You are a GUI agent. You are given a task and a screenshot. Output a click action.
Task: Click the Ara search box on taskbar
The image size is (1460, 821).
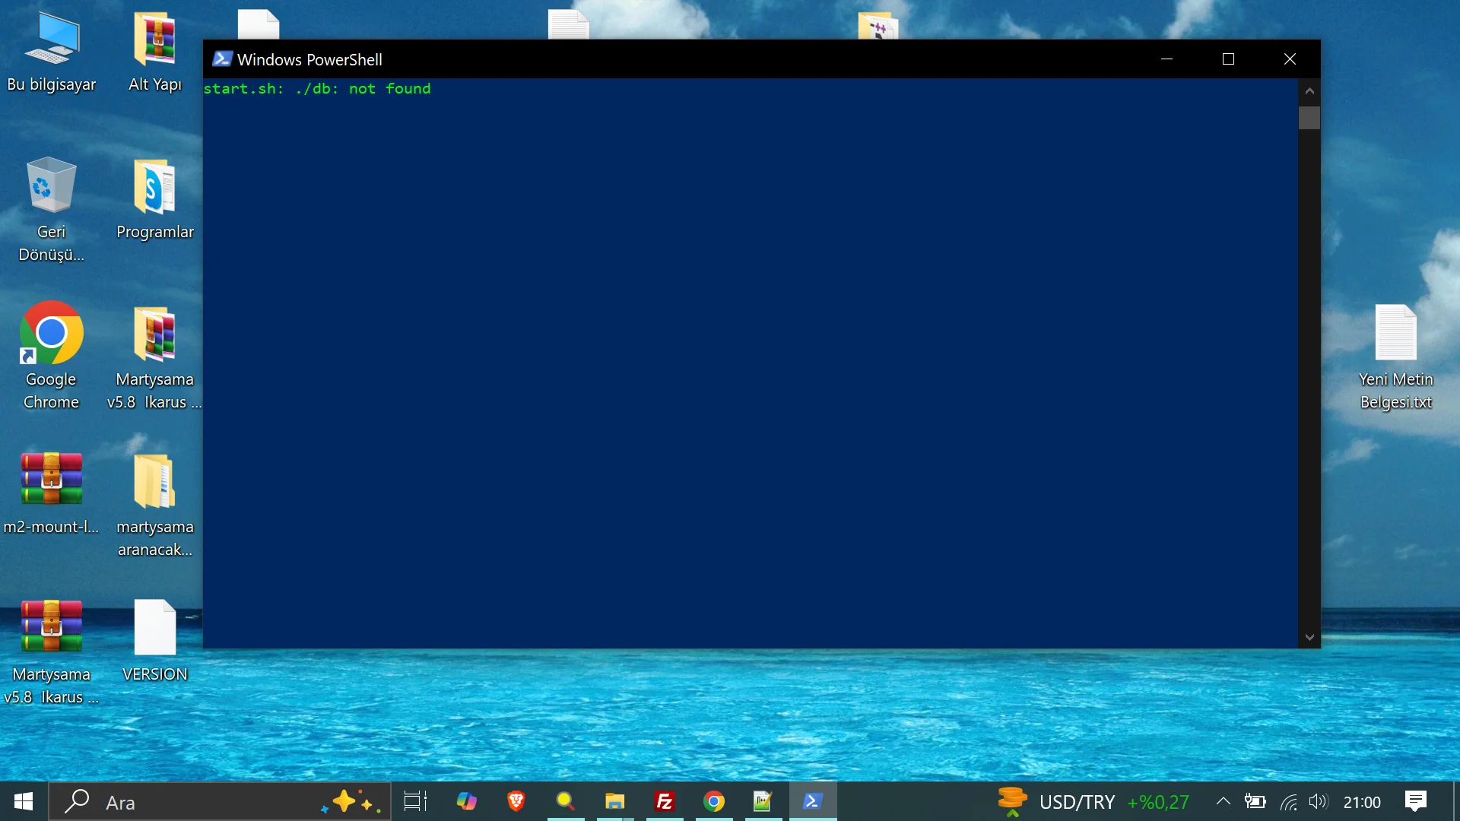click(220, 801)
